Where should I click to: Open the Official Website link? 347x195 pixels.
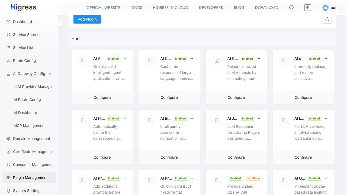coord(104,8)
